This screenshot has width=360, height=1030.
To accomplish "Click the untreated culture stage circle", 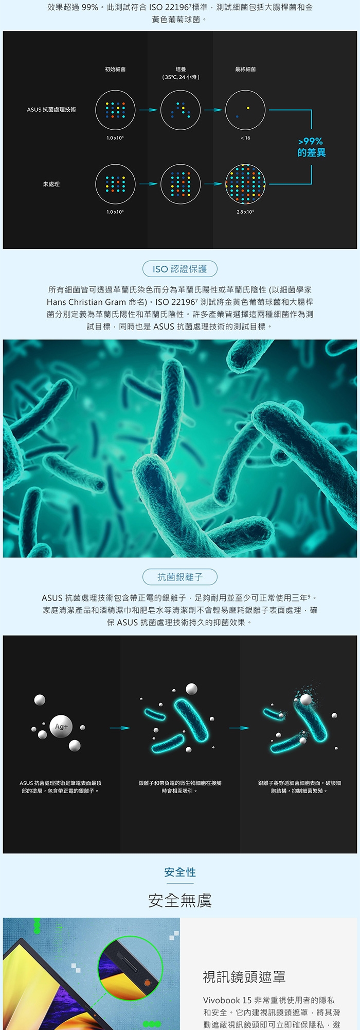I will [181, 184].
